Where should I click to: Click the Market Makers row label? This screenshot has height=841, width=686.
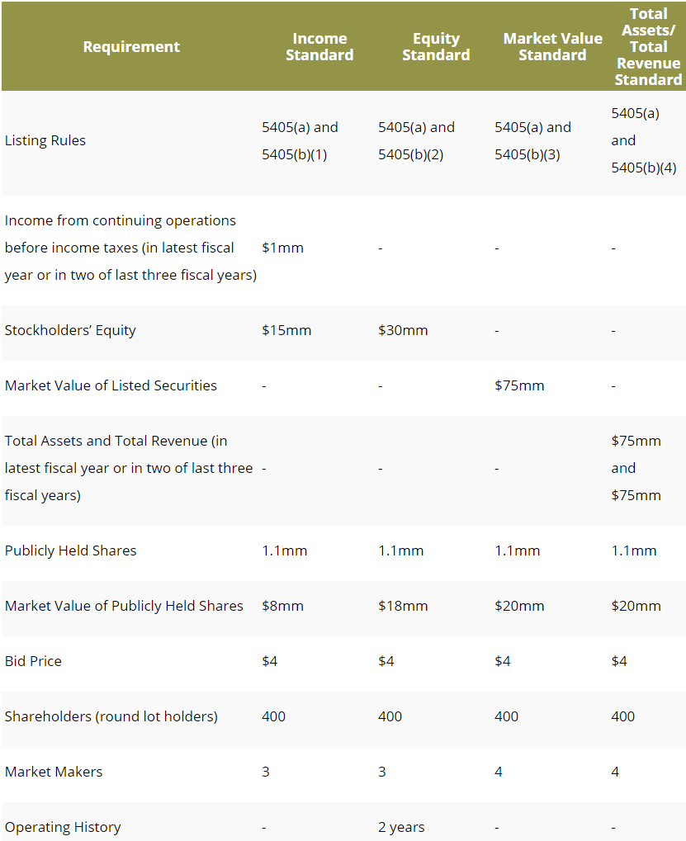tap(54, 772)
